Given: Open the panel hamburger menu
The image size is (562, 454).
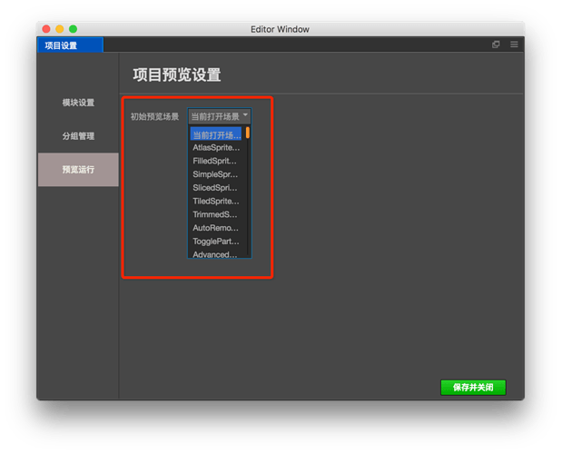Looking at the screenshot, I should (x=514, y=44).
